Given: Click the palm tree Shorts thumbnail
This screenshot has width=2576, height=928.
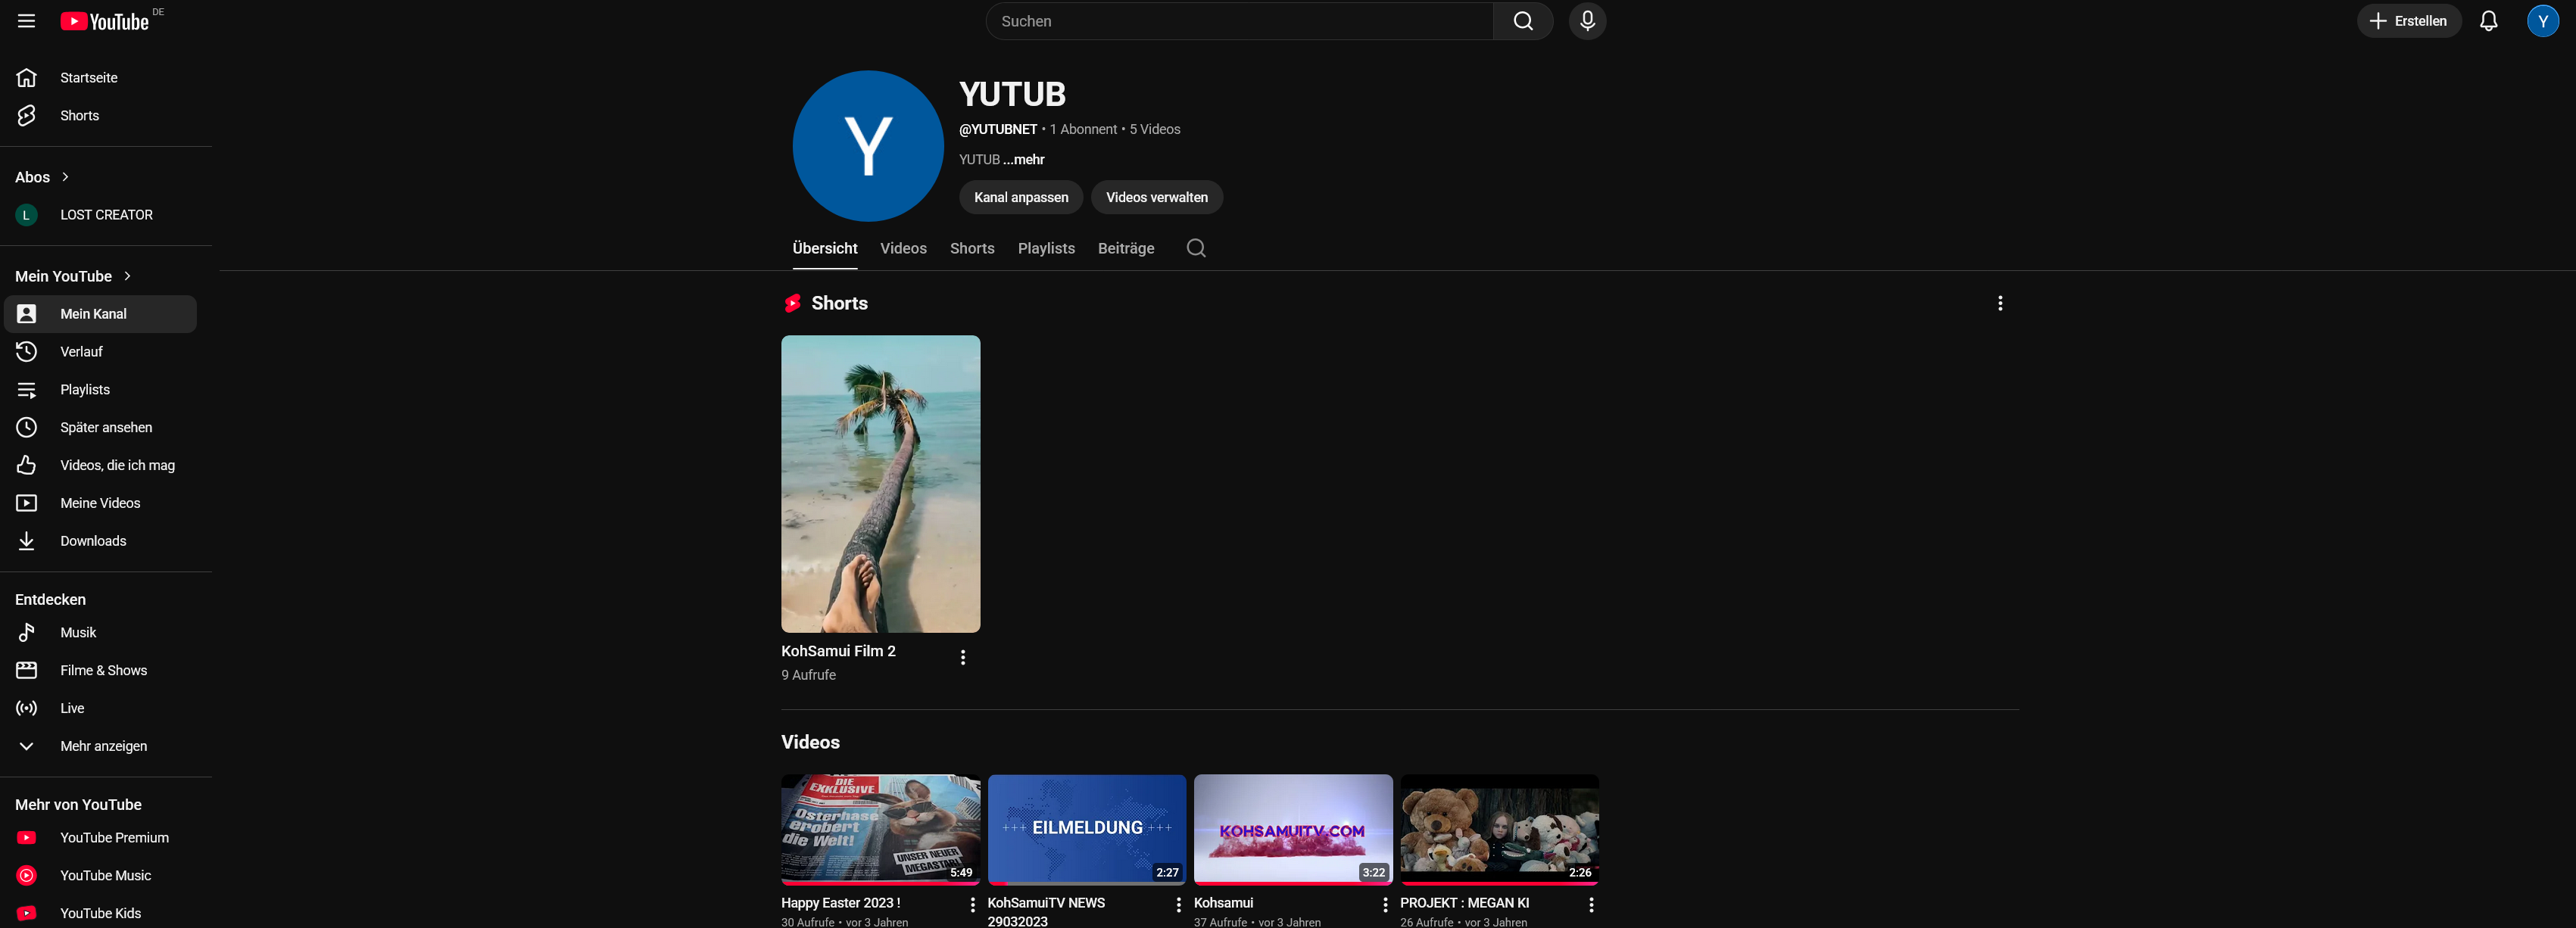Looking at the screenshot, I should [880, 484].
